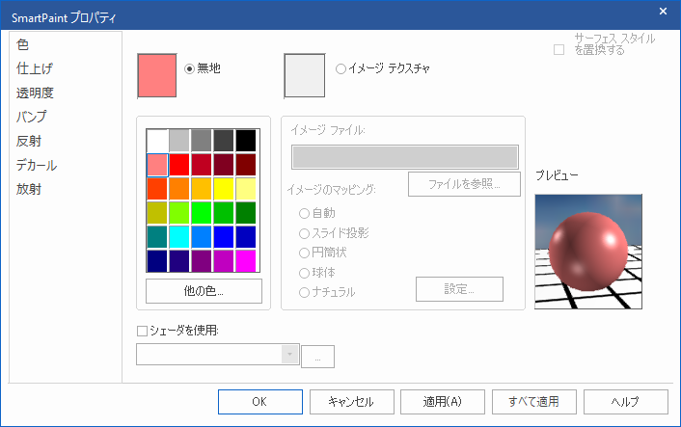Image resolution: width=681 pixels, height=427 pixels.
Task: Open the バンプ category
Action: [x=31, y=117]
